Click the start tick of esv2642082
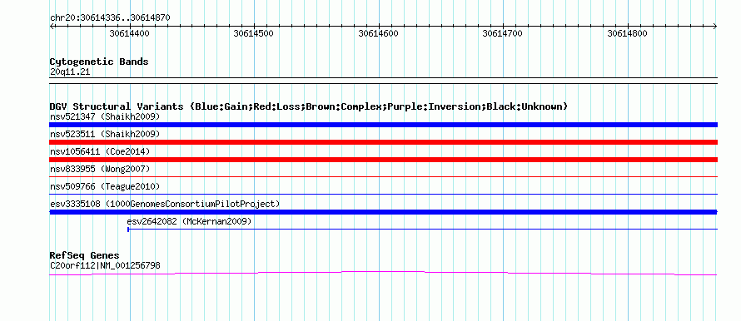The image size is (741, 321). pos(128,230)
